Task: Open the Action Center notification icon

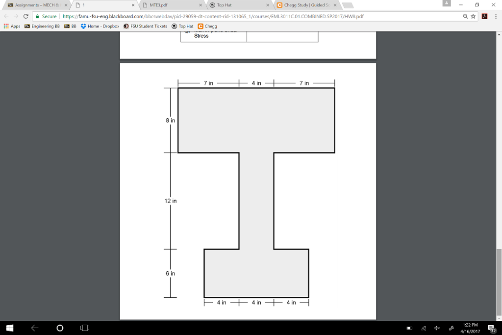Action: coord(491,328)
